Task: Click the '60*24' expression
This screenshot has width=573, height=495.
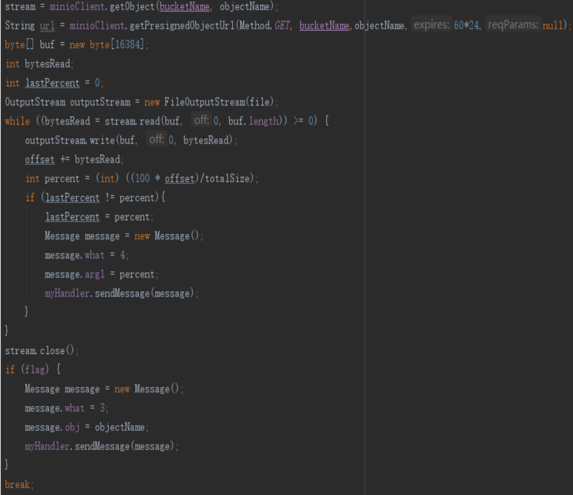Action: pos(466,25)
